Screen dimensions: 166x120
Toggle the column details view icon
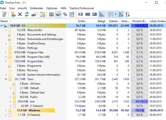51,14
